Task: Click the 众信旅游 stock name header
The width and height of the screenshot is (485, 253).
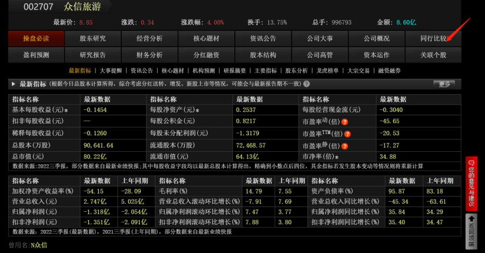Action: click(82, 6)
